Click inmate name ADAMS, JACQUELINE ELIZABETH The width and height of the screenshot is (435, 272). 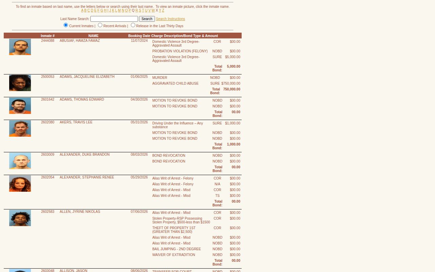click(x=87, y=77)
